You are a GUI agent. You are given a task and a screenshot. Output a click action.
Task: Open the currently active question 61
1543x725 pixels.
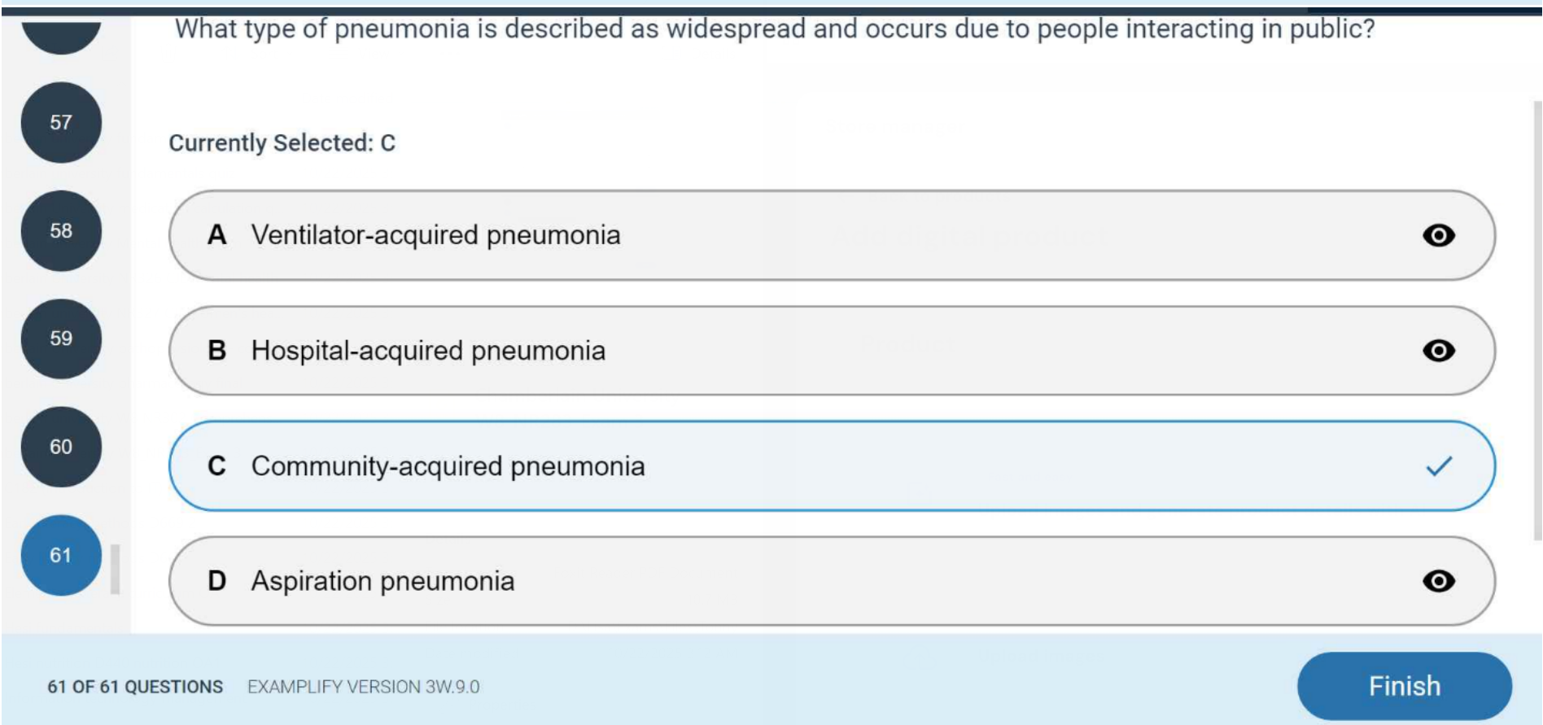(61, 556)
